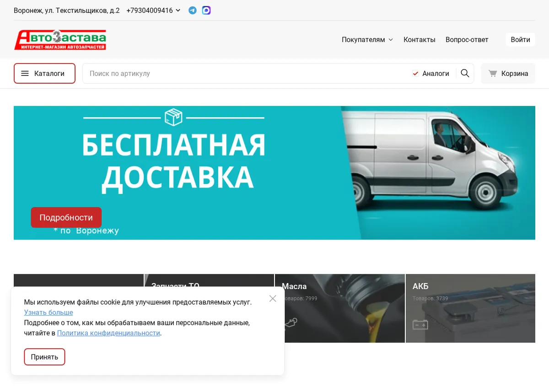The height and width of the screenshot is (386, 549).
Task: Accept cookies with Принять button
Action: coord(44,357)
